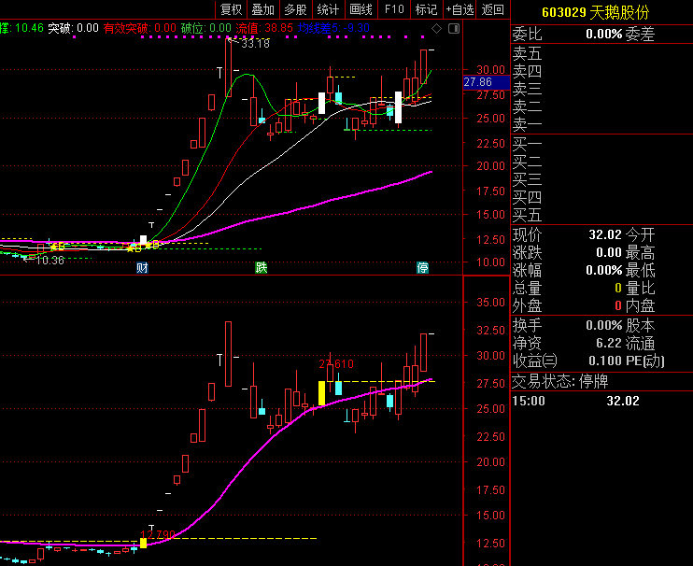The image size is (693, 566).
Task: Open F10 company information
Action: click(394, 9)
